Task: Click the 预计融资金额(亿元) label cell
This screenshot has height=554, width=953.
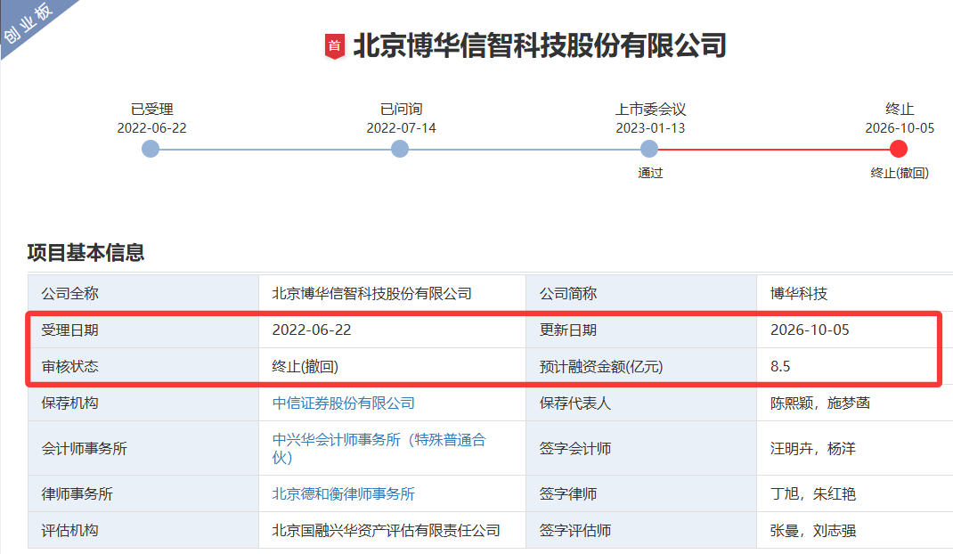Action: [x=641, y=366]
